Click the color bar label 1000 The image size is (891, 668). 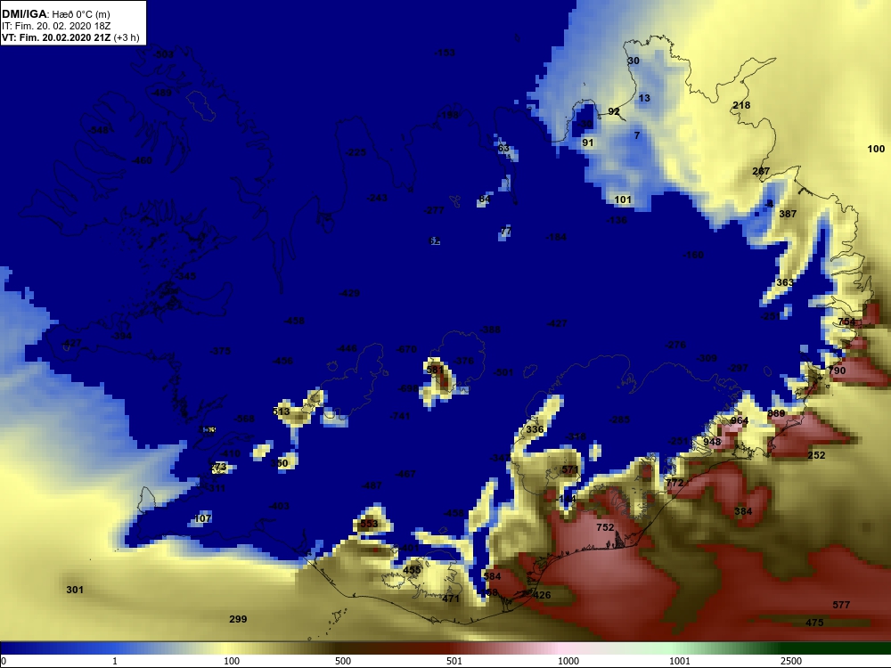pyautogui.click(x=568, y=661)
